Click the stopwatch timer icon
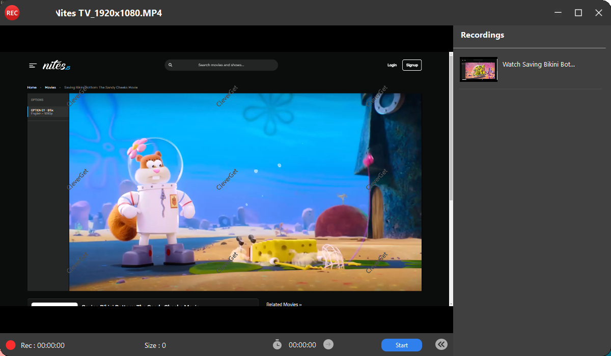This screenshot has width=611, height=356. (277, 345)
